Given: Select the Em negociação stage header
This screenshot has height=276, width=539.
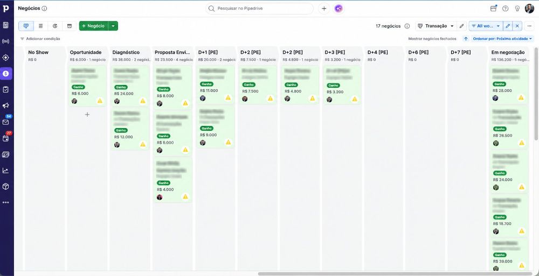Looking at the screenshot, I should point(508,52).
